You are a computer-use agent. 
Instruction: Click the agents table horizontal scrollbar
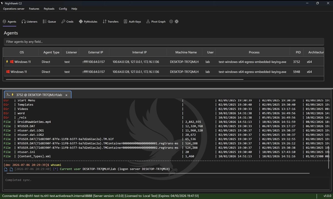click(124, 80)
